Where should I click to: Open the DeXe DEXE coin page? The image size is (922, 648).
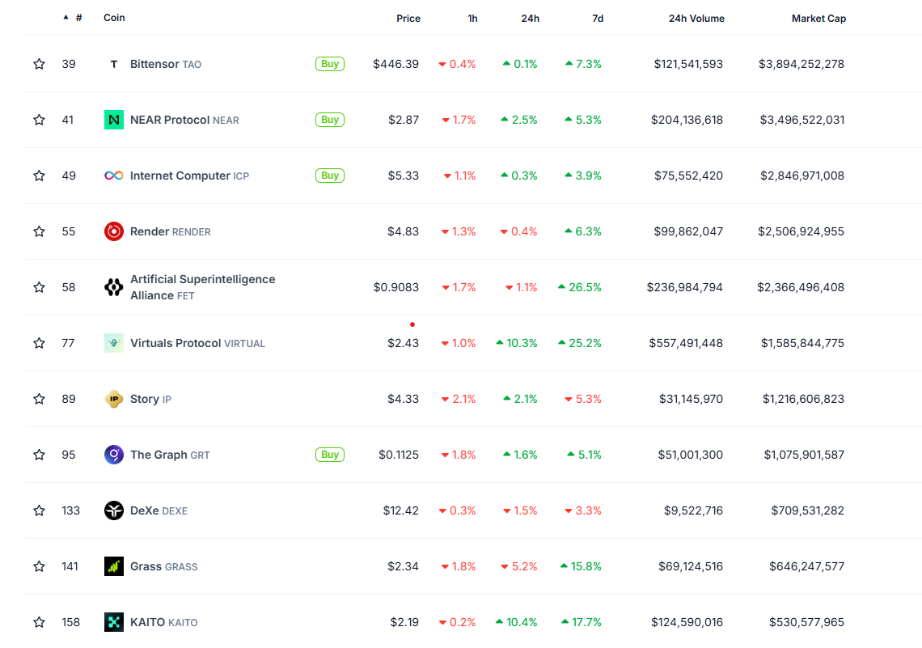click(x=159, y=510)
